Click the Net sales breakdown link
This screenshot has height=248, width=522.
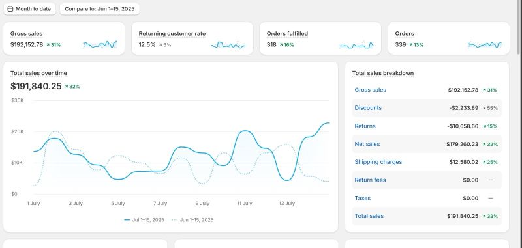coord(367,144)
